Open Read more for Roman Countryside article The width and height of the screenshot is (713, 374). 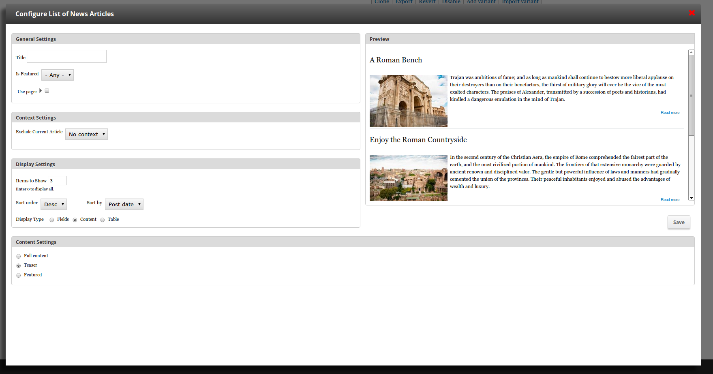[670, 200]
